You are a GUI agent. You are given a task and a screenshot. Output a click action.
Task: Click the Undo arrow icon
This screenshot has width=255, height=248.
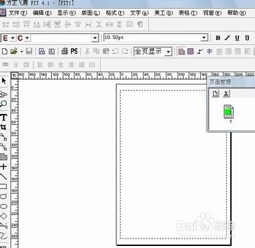click(115, 52)
